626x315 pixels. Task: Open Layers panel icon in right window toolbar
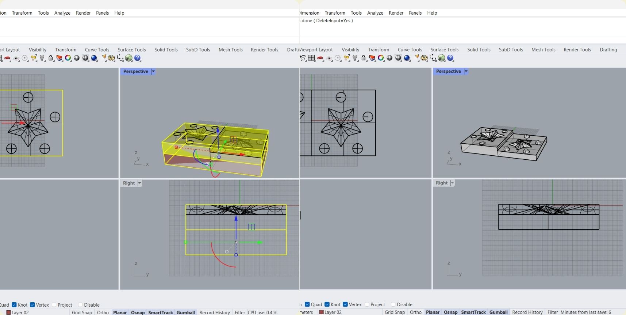tap(372, 58)
